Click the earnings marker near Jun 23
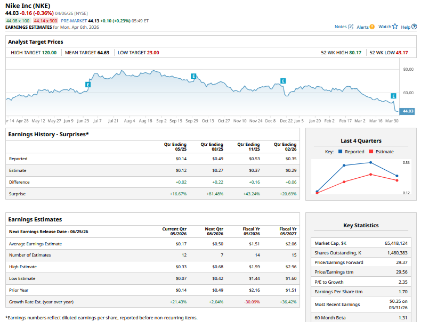The image size is (421, 322). [x=88, y=84]
